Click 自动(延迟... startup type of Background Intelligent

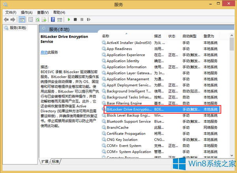[x=191, y=91]
